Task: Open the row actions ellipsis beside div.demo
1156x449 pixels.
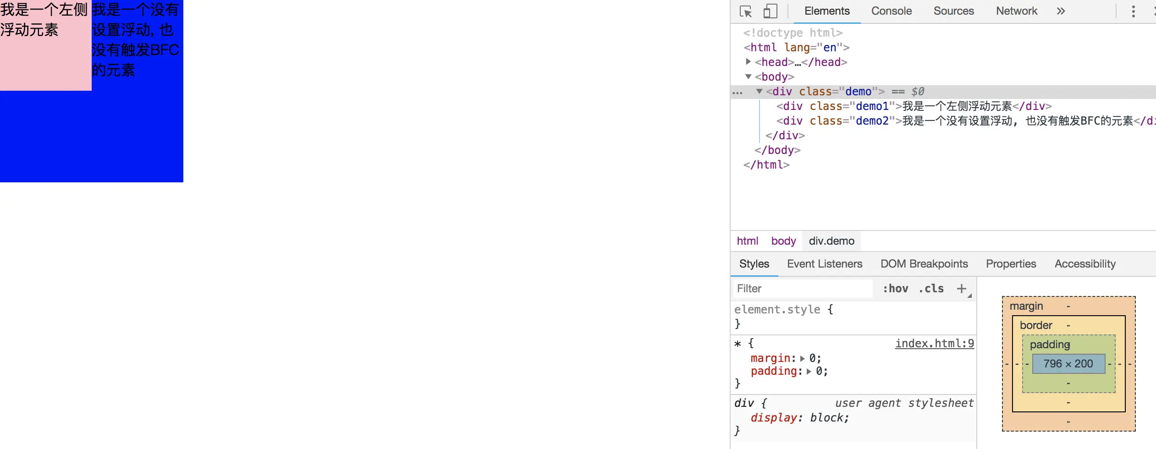Action: coord(737,93)
